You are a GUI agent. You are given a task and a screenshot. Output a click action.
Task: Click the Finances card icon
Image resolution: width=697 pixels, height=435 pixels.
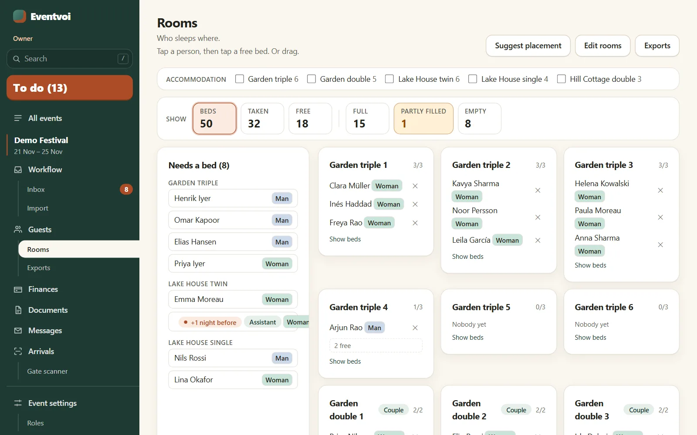point(18,289)
